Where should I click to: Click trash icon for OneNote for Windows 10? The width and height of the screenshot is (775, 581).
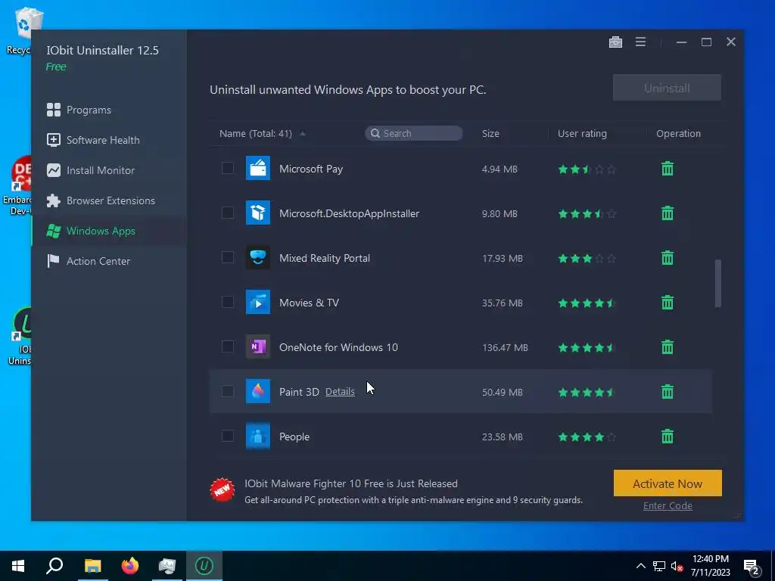tap(668, 347)
